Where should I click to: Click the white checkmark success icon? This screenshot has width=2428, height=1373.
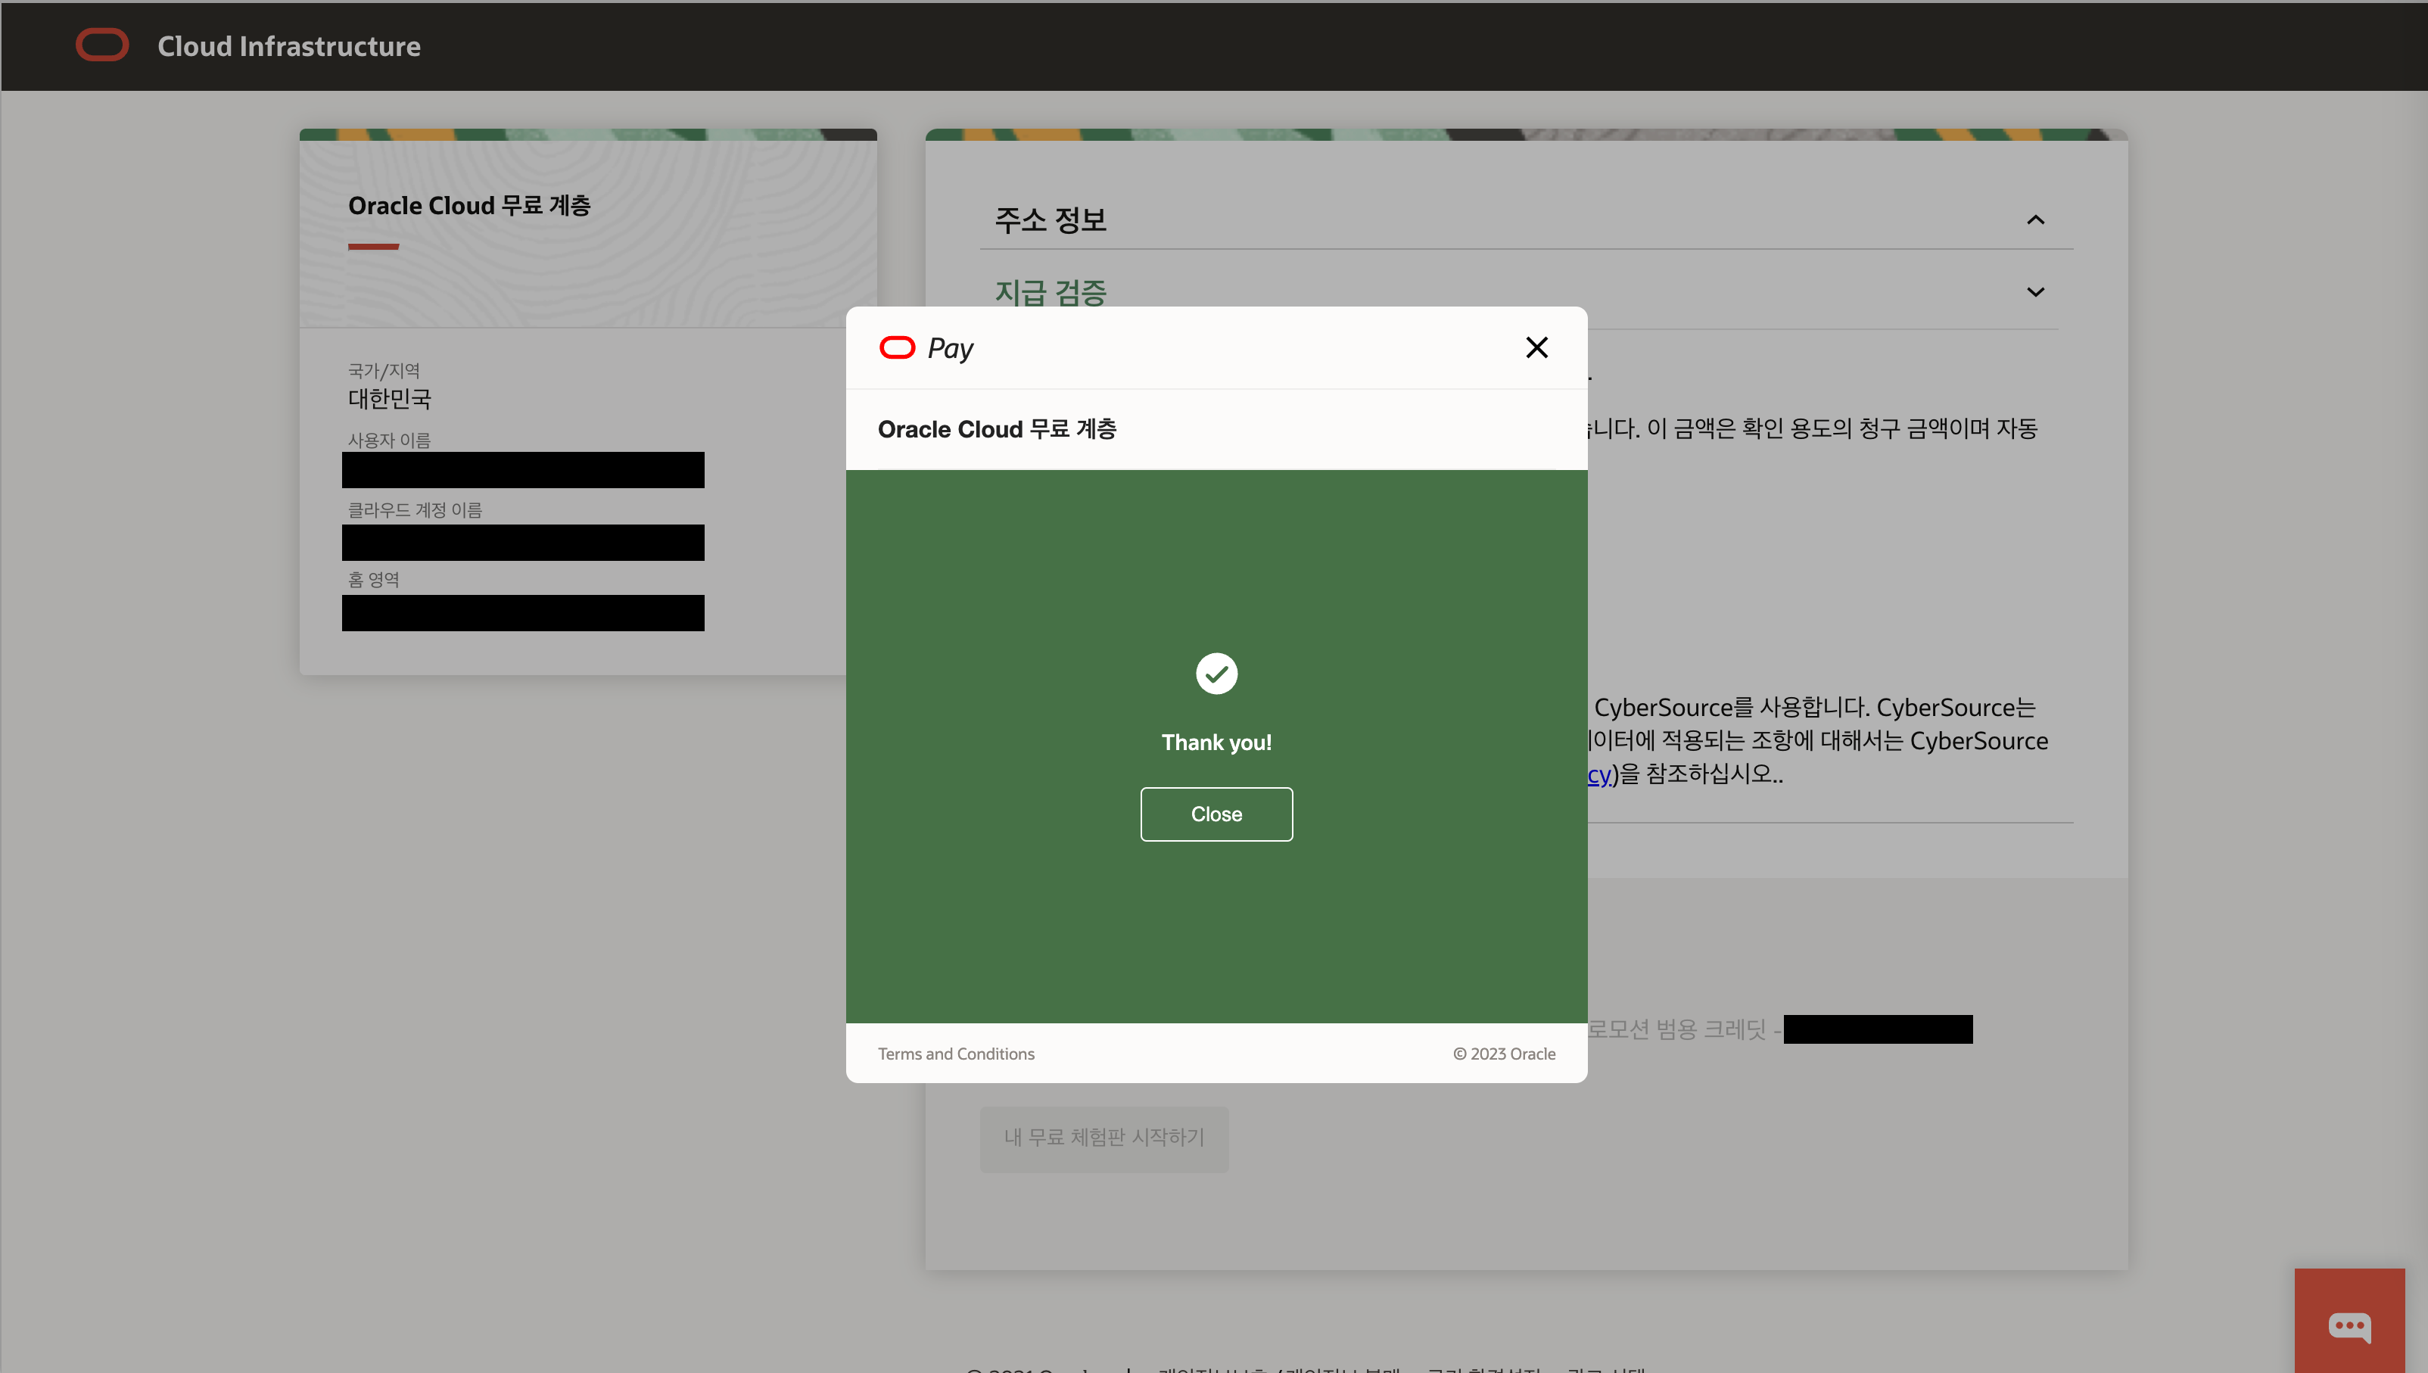point(1216,674)
